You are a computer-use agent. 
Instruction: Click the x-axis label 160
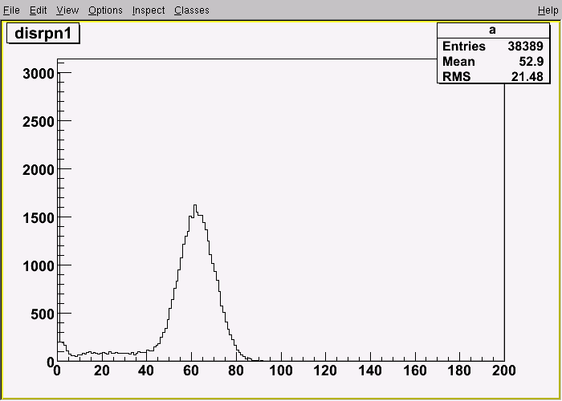415,371
